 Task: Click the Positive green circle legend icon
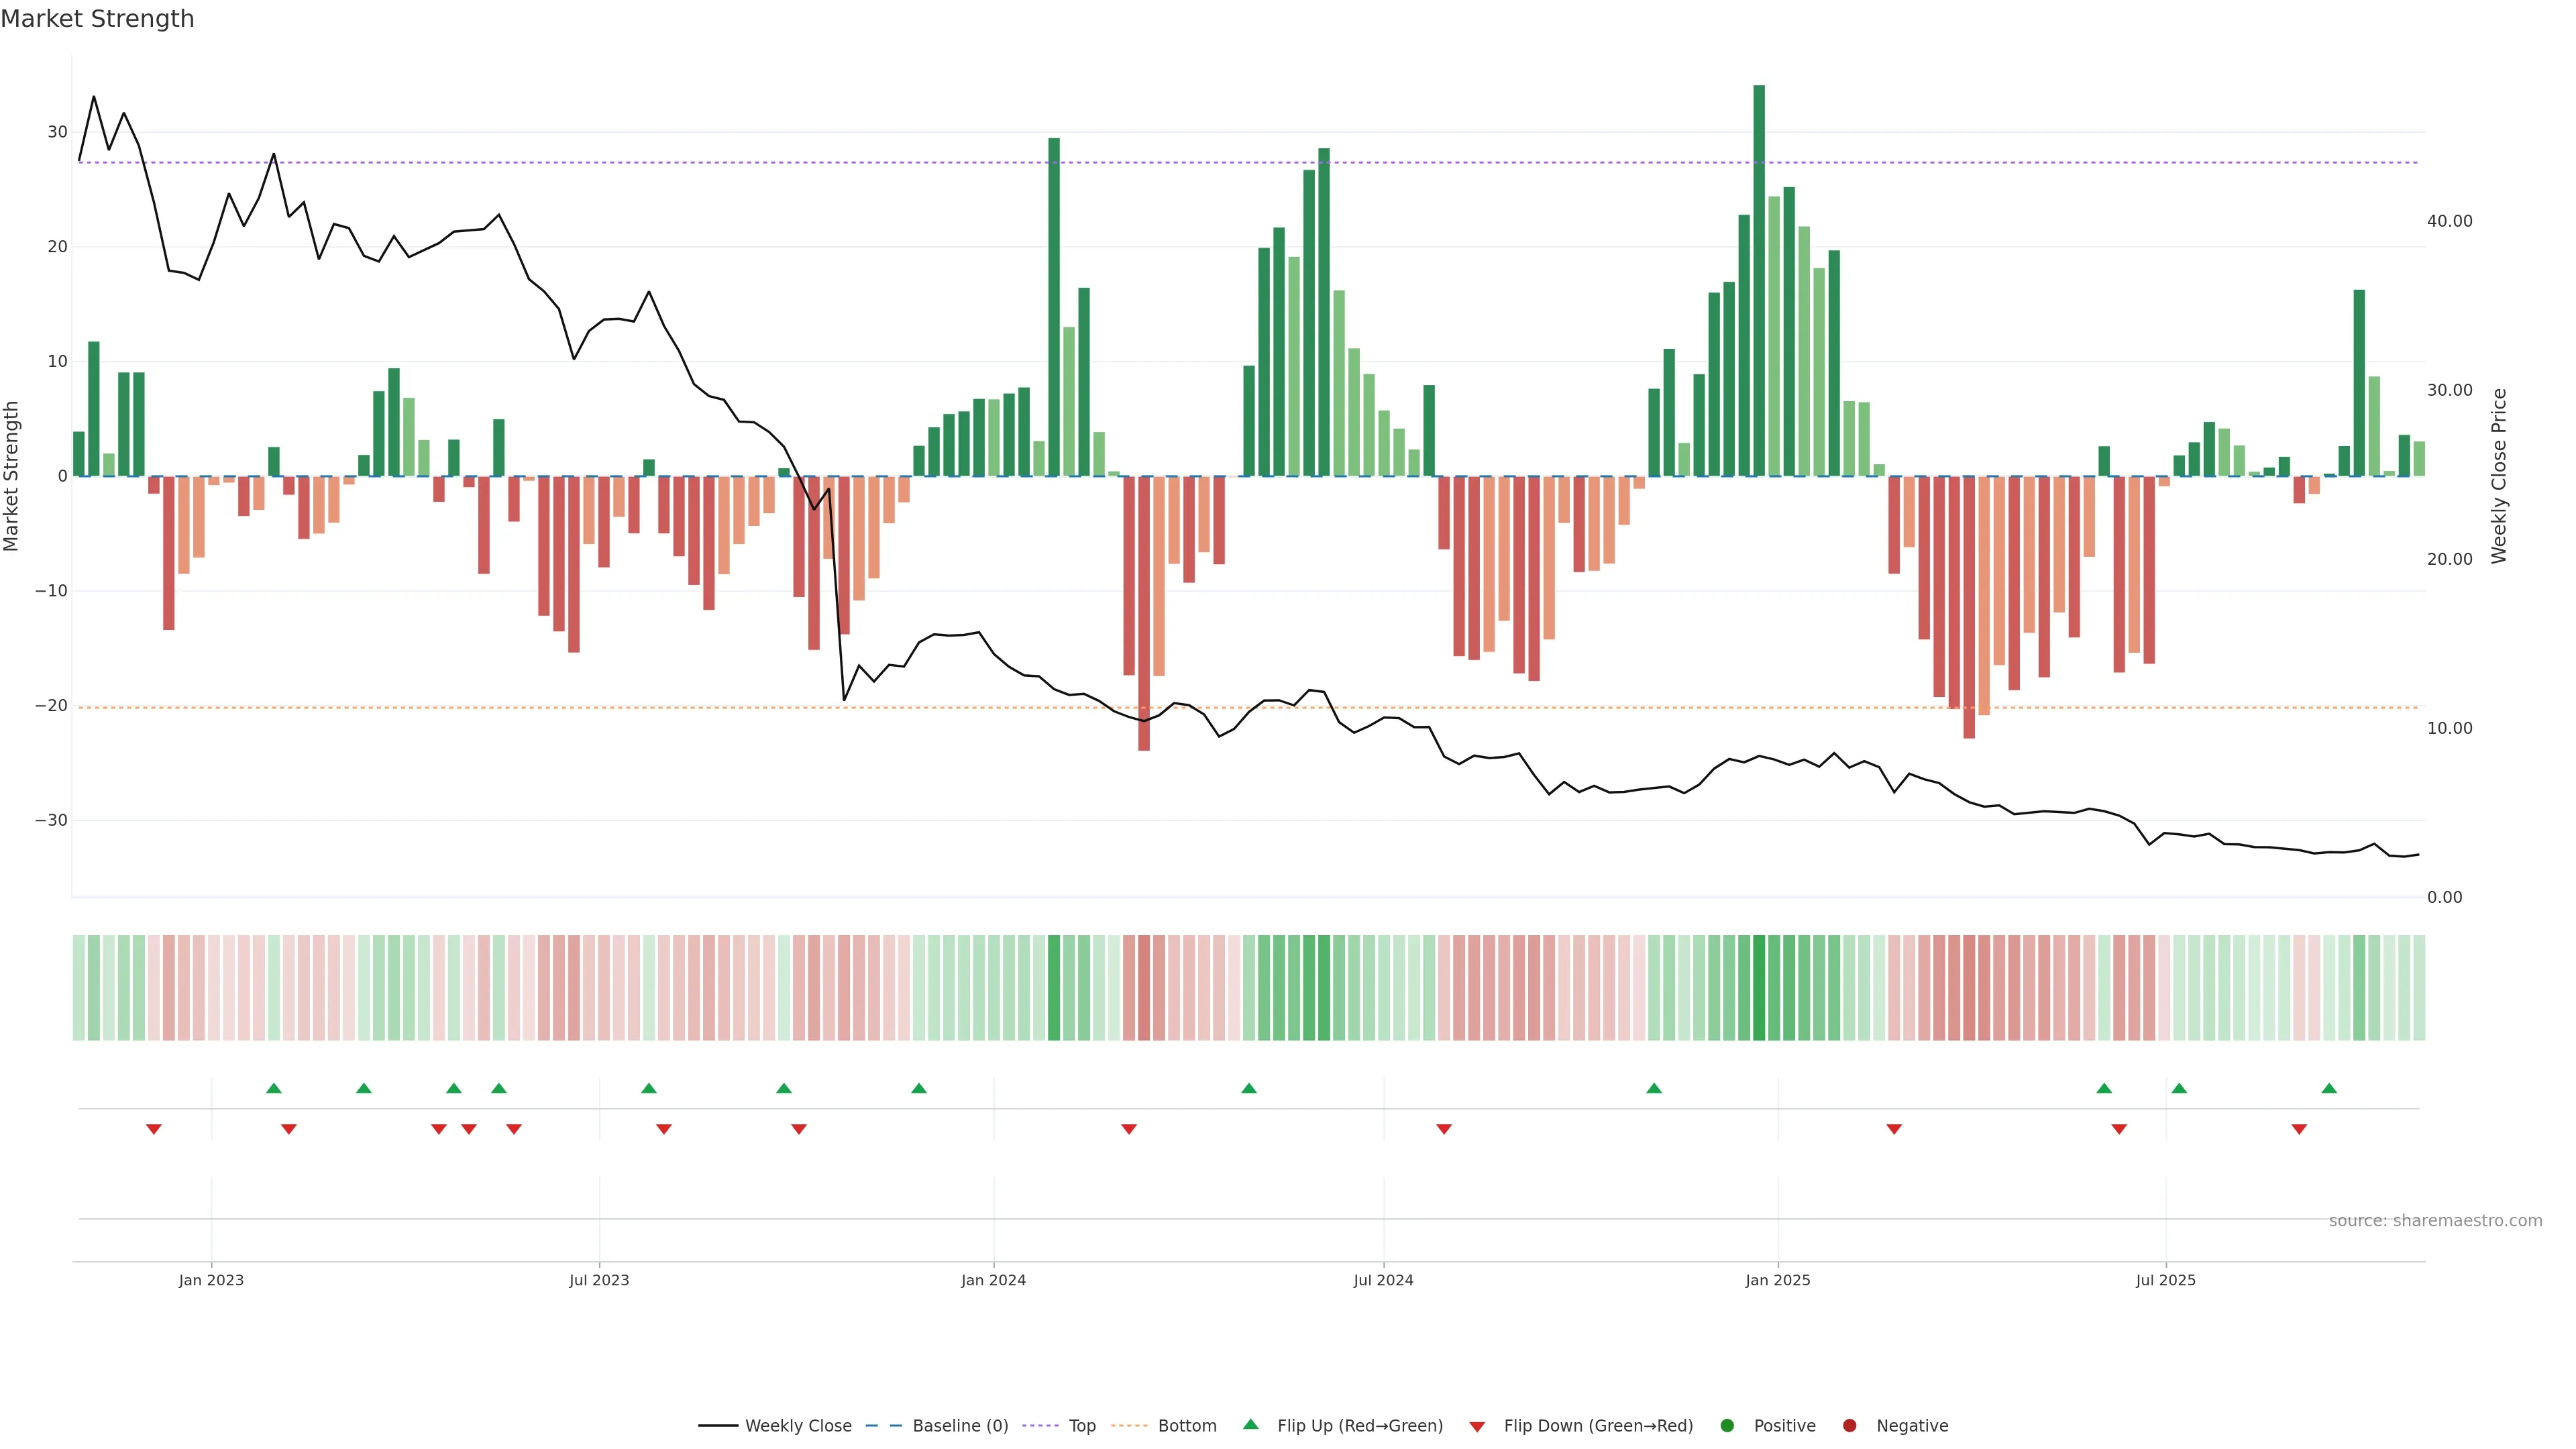point(1727,1426)
